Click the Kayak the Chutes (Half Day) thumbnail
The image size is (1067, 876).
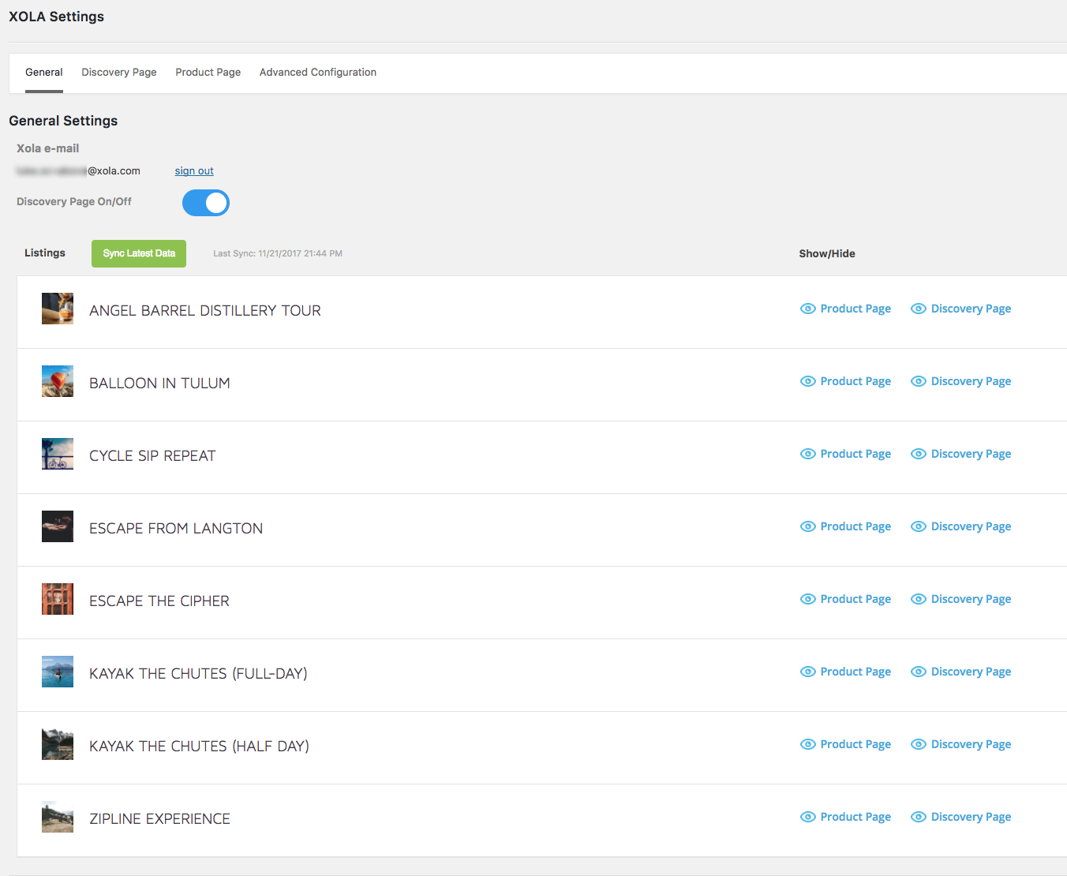[58, 744]
